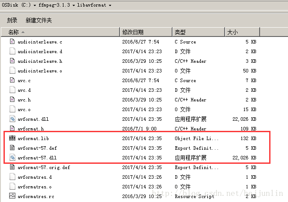Screen dimensions: 288x202
Task: Sort by the 大小 column header
Action: [x=242, y=32]
